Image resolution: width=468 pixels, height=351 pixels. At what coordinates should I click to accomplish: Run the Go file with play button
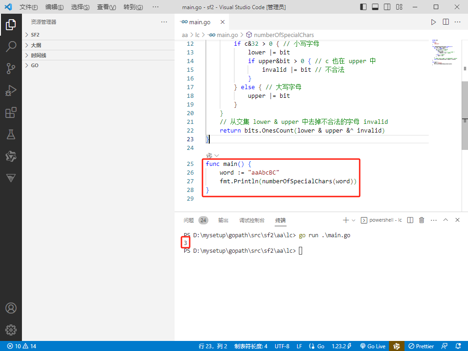[x=433, y=22]
